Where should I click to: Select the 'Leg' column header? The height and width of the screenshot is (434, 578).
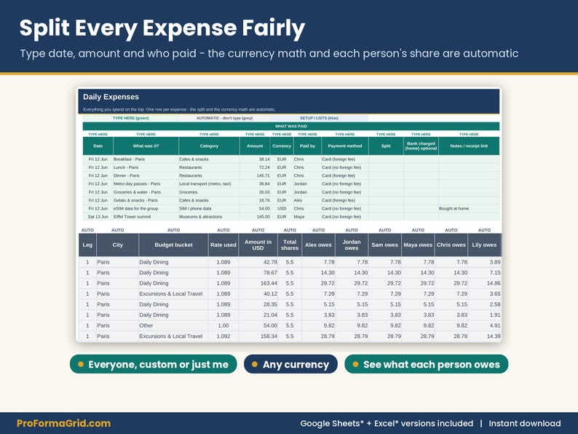(x=87, y=245)
